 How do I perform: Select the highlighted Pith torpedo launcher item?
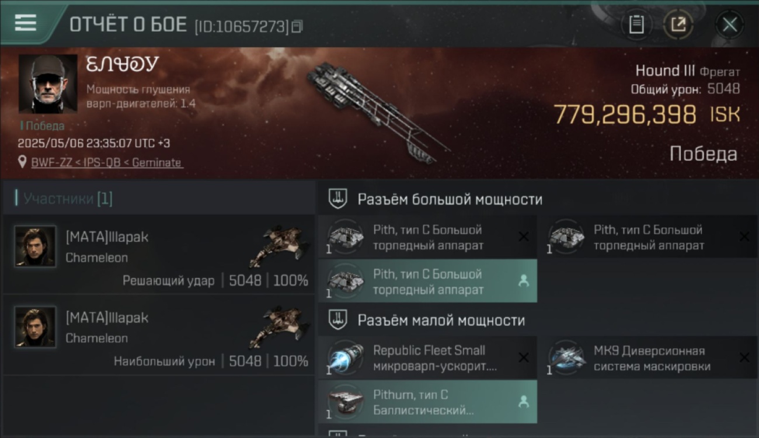428,281
